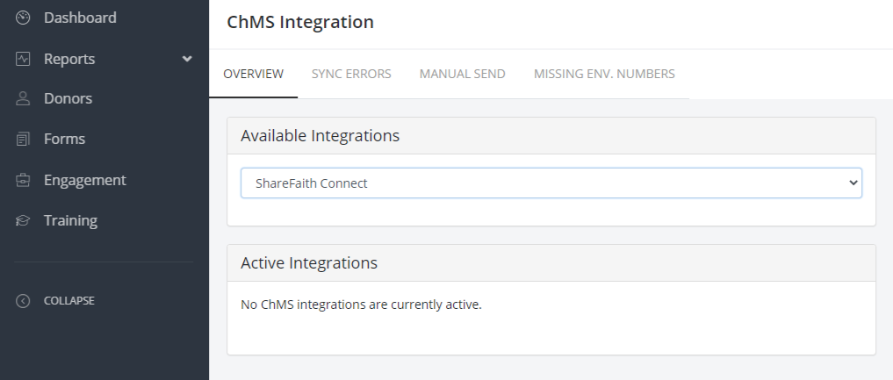Open the ShareFaith Connect integrations dropdown
Screen dimensions: 893x380
point(551,183)
